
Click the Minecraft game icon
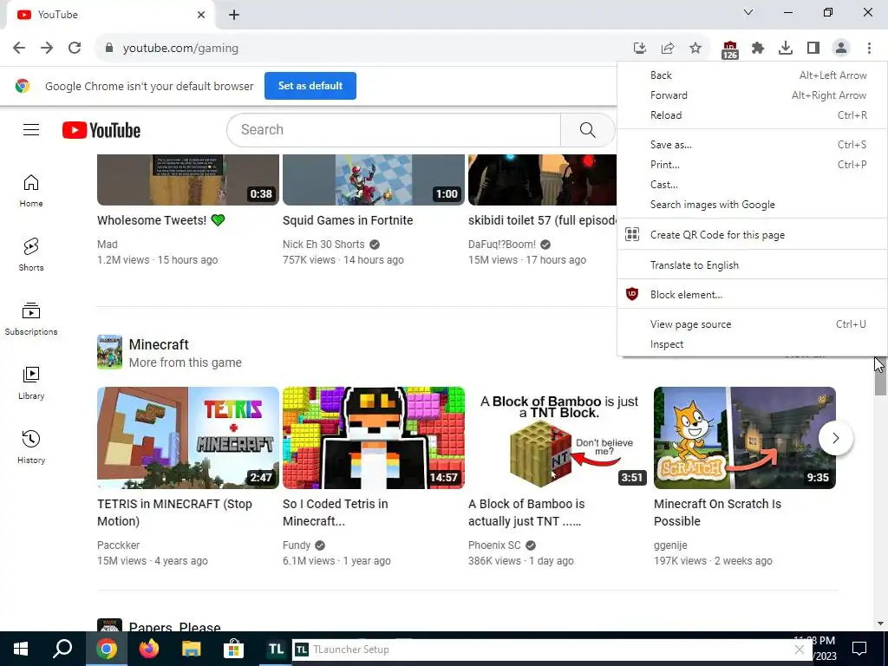tap(109, 352)
